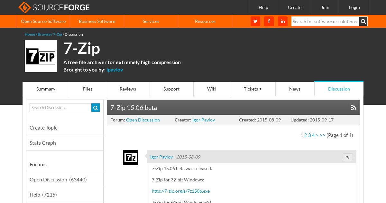Screen dimensions: 386x203
Task: Go to the Home breadcrumb
Action: 30,34
